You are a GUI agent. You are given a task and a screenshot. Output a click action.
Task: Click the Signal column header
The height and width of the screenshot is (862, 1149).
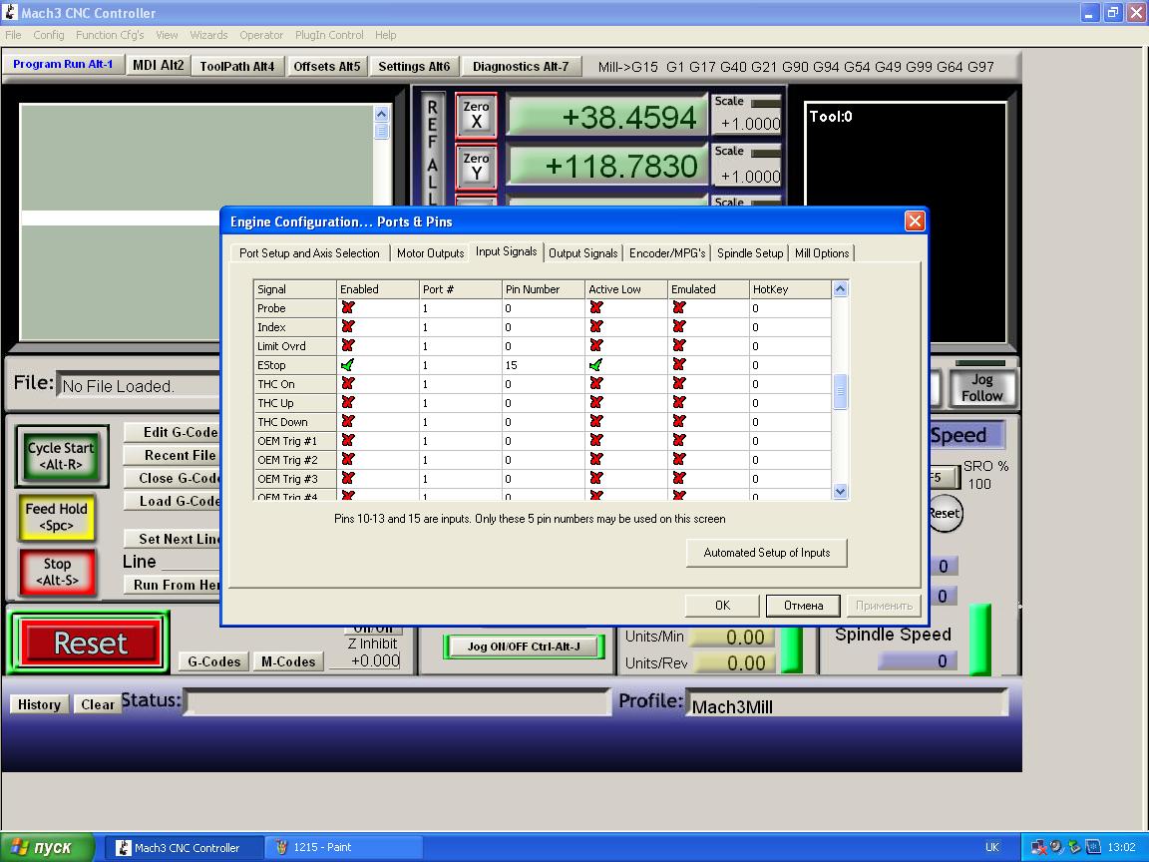pos(294,289)
